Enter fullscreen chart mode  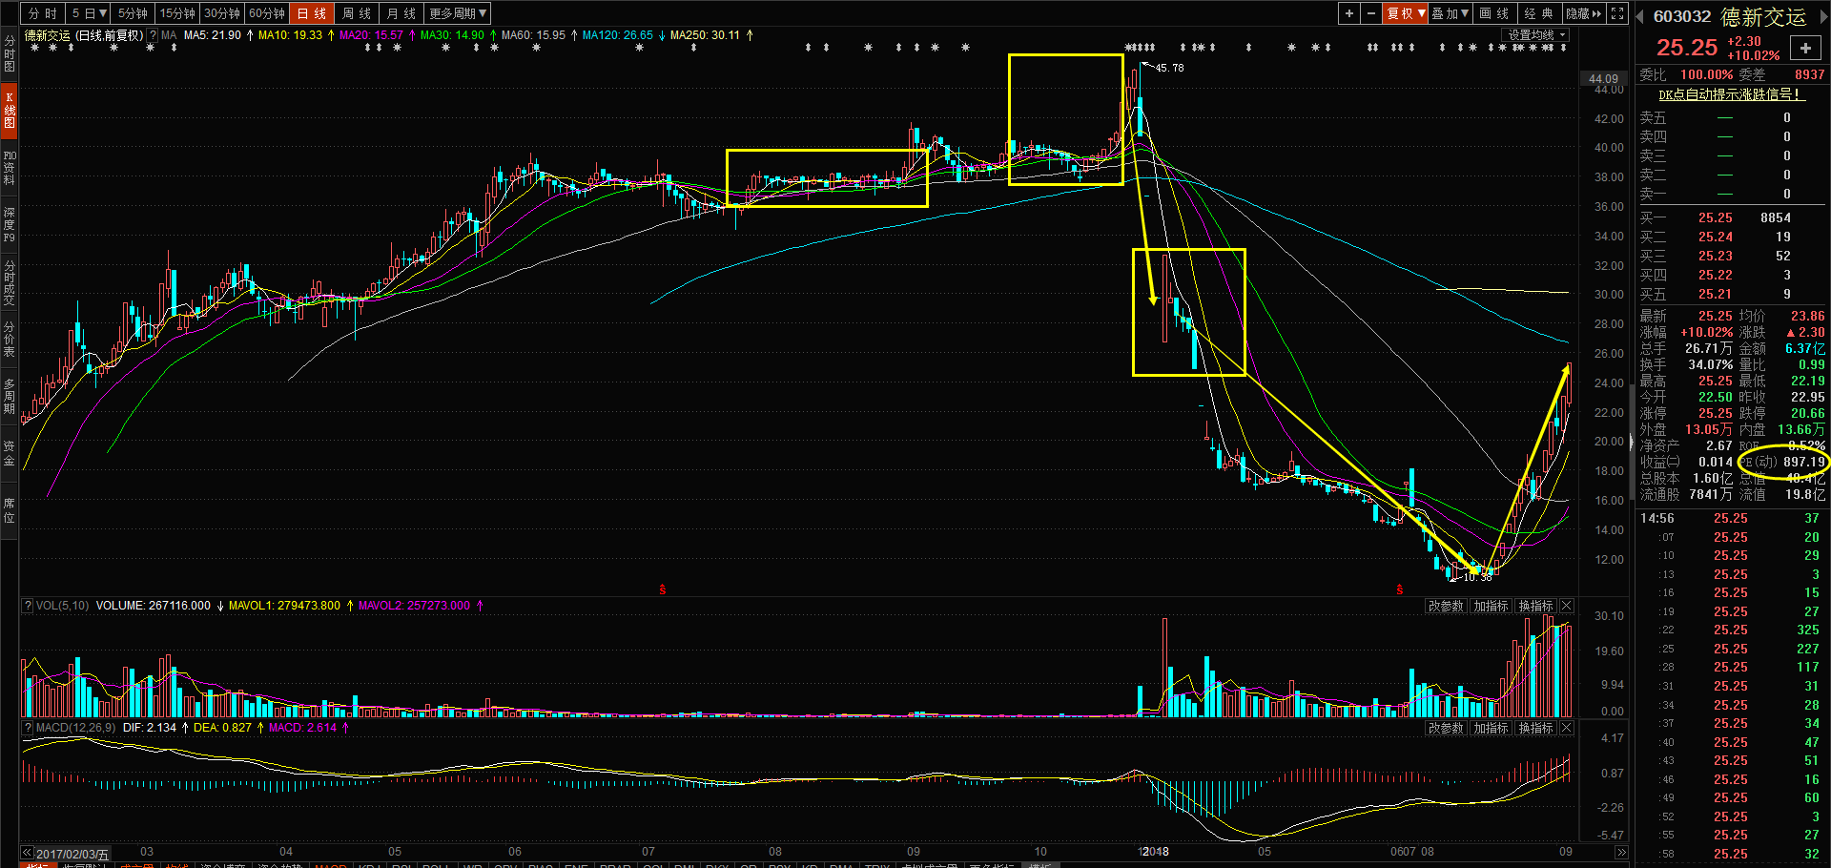1617,13
